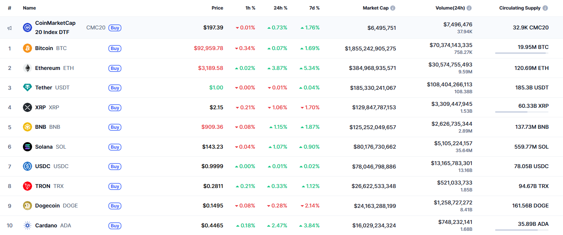Click the Bitcoin coin logo icon
Viewport: 563px width, 235px height.
pos(27,48)
